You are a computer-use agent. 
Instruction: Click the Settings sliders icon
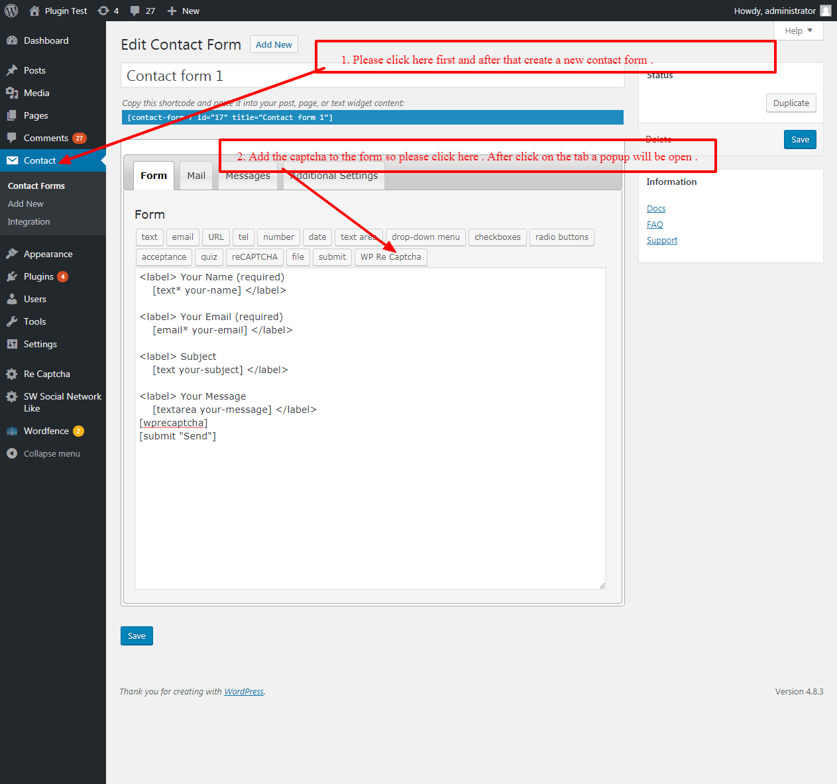click(12, 344)
